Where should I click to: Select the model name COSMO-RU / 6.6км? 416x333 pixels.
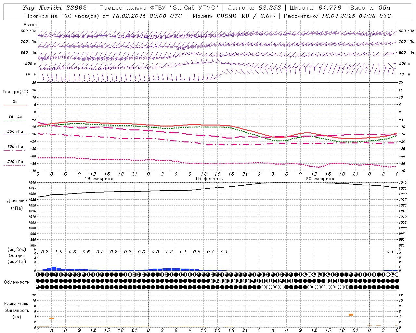click(246, 16)
